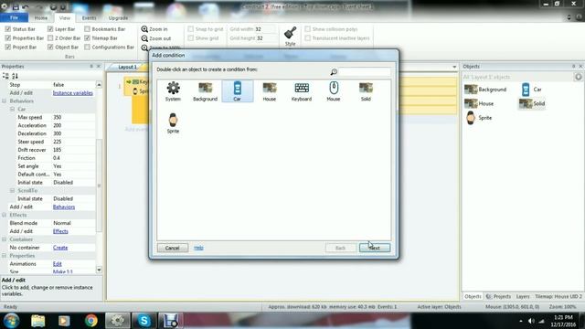Click the volume icon in system tray
Viewport: 585px width, 329px height.
coord(531,321)
